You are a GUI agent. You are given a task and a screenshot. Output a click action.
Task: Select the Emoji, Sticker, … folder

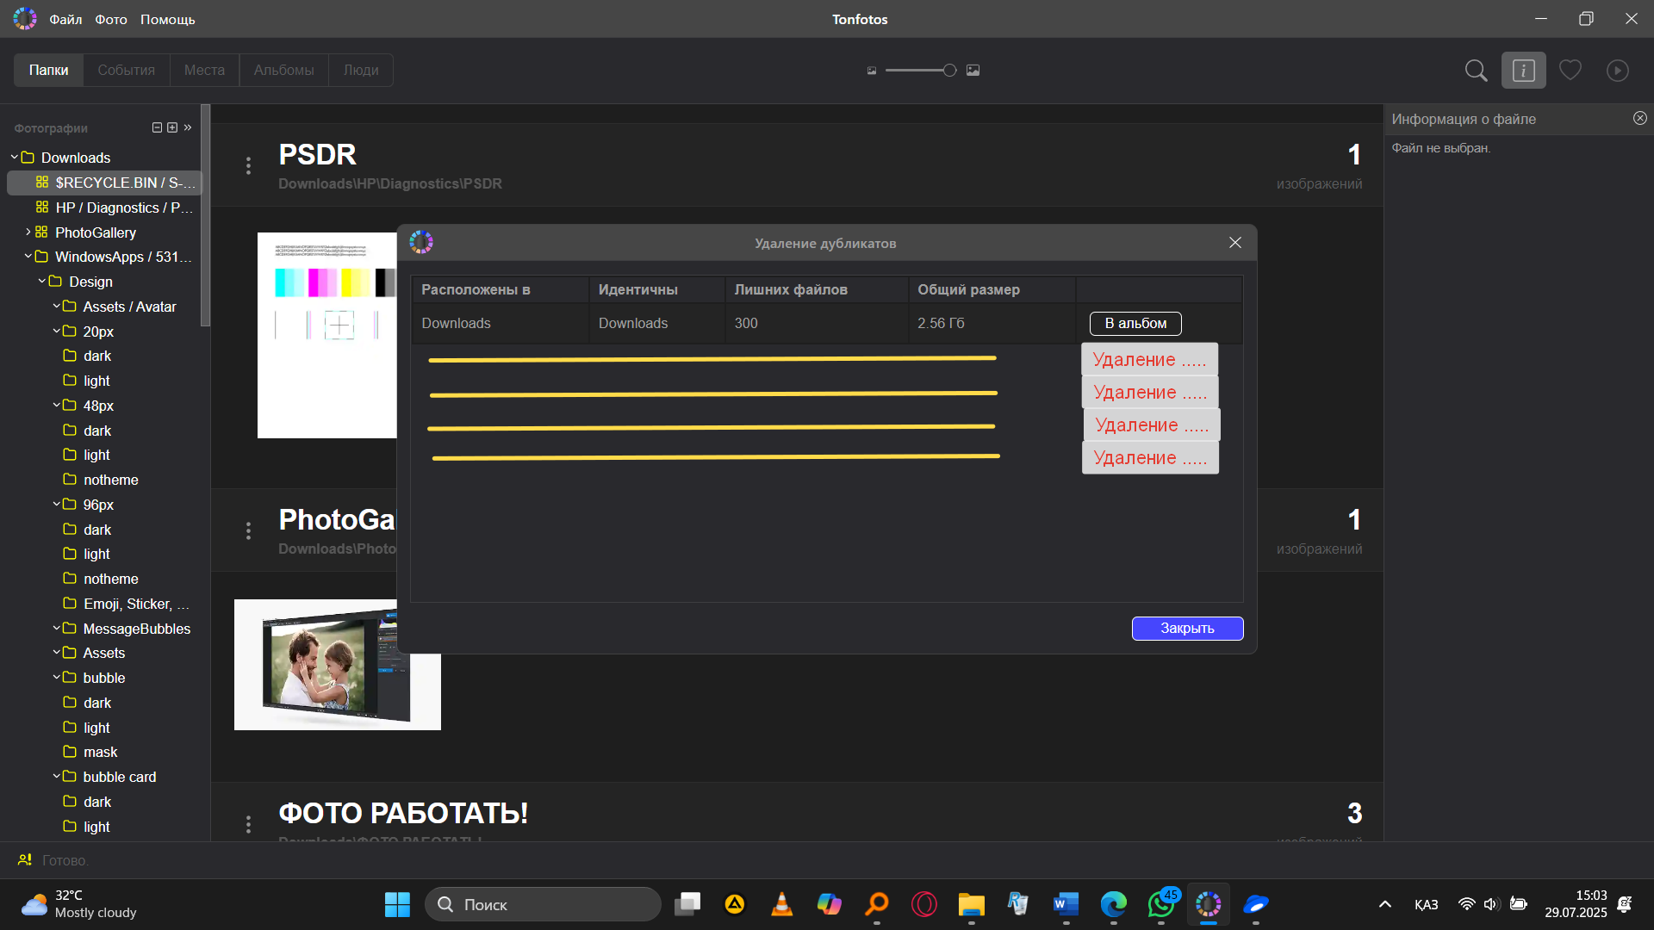[127, 604]
